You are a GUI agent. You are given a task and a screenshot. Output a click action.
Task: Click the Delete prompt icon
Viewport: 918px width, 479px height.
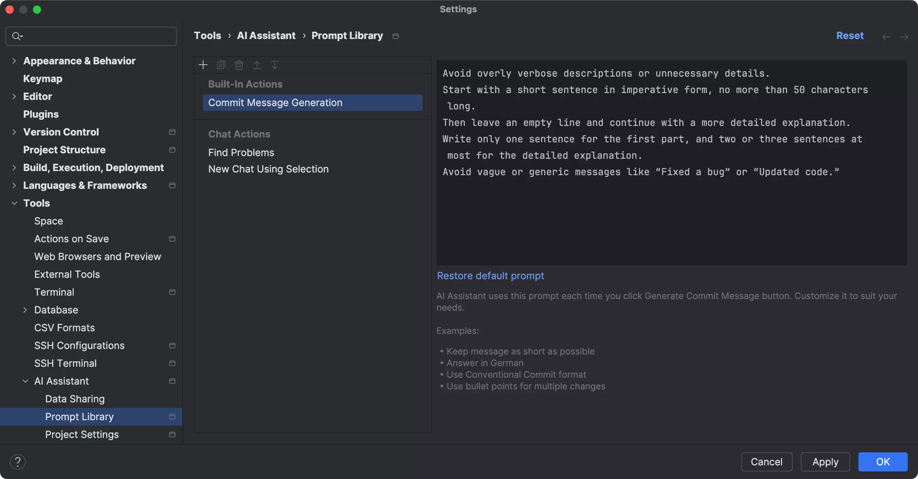(239, 64)
